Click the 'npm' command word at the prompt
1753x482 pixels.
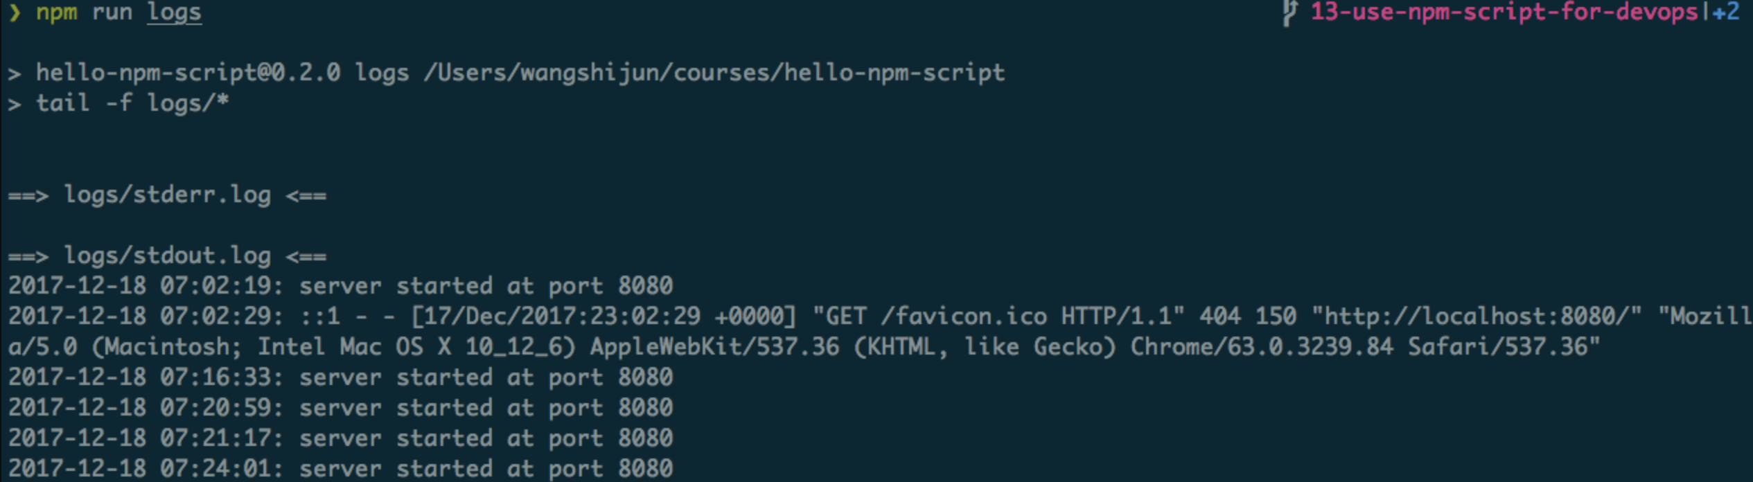click(x=56, y=12)
